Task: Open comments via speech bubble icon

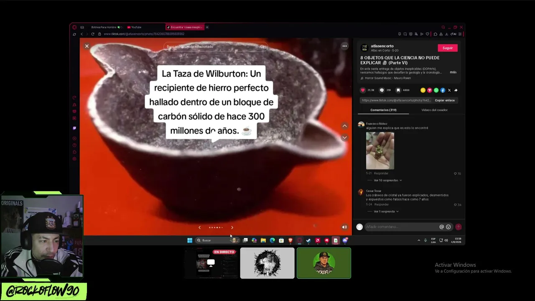Action: 382,90
